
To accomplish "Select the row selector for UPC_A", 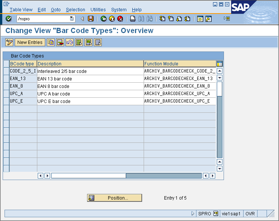I will coord(6,94).
